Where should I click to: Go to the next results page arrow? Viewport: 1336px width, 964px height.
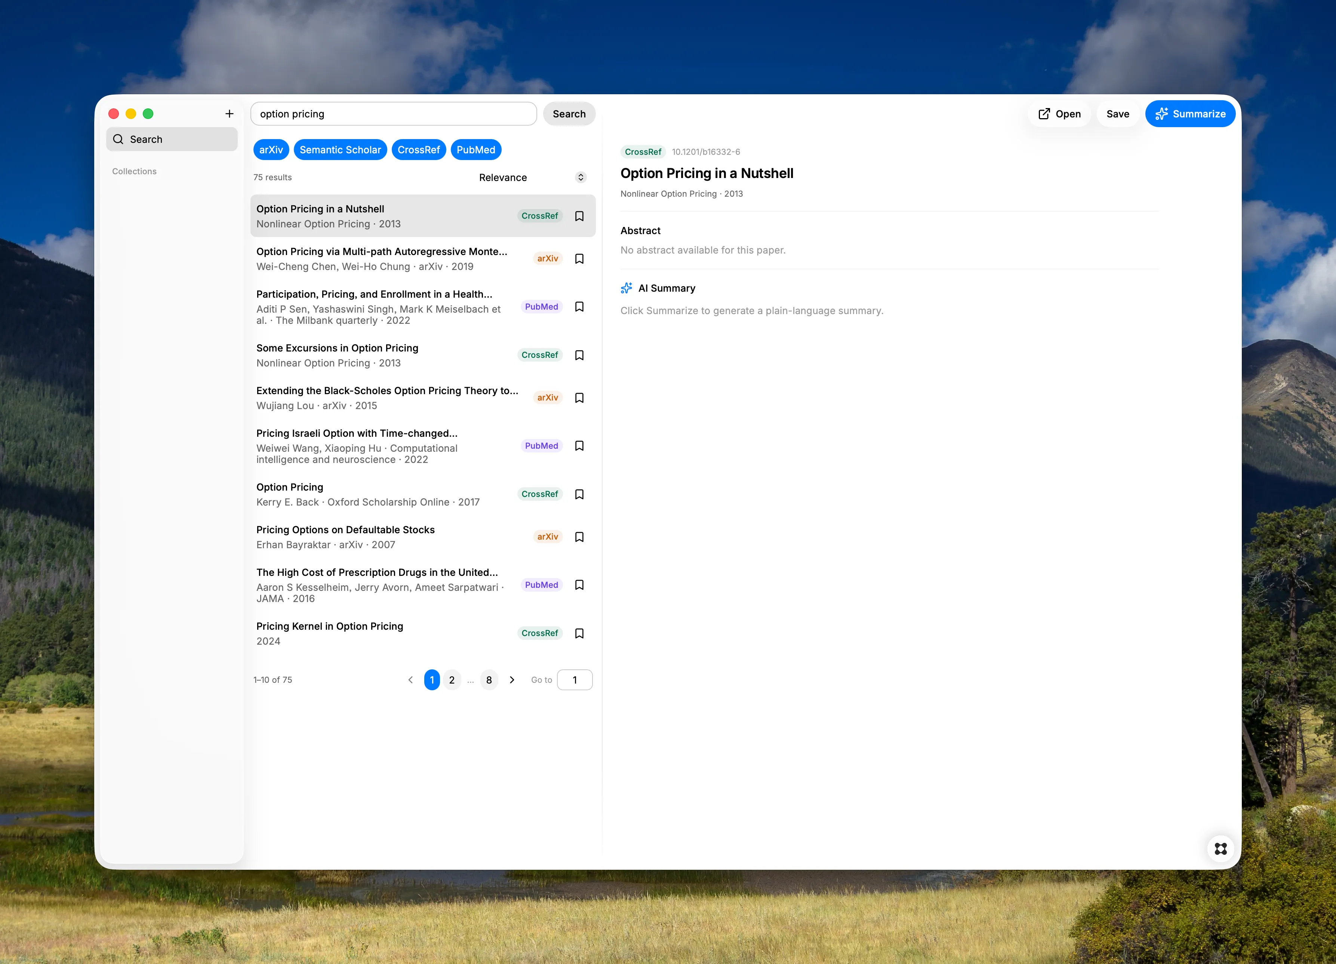[x=512, y=680]
